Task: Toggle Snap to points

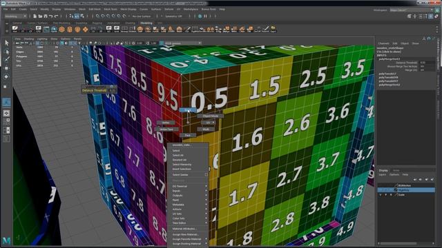Action: (x=108, y=17)
